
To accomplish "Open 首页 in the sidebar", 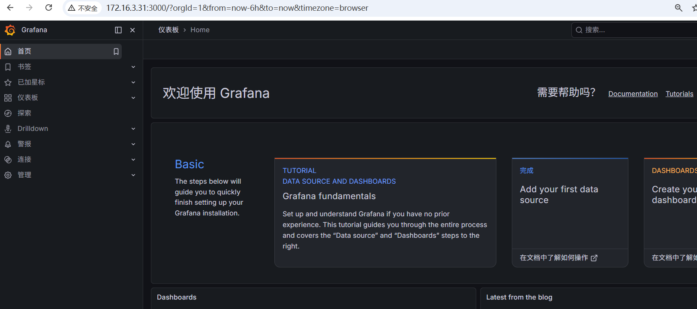I will (24, 51).
